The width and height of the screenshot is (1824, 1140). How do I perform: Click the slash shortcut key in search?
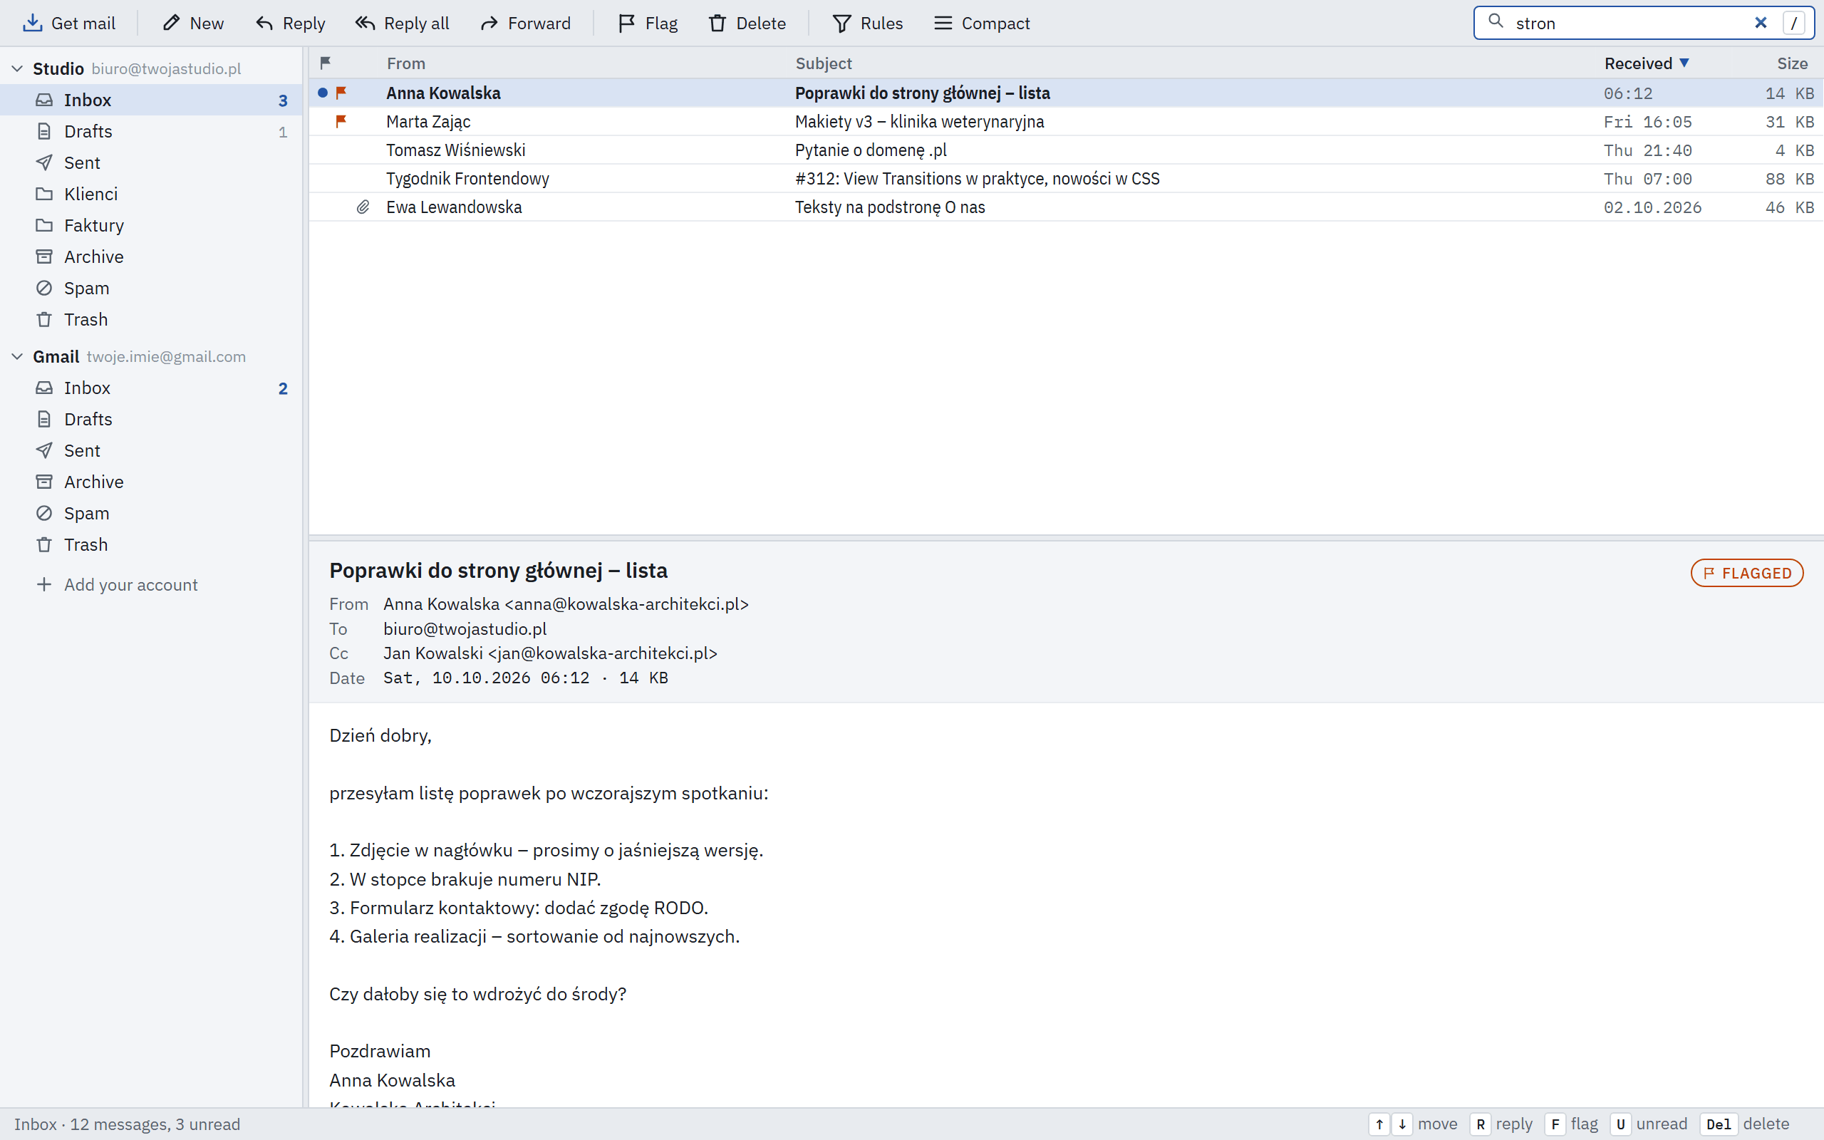click(1794, 24)
